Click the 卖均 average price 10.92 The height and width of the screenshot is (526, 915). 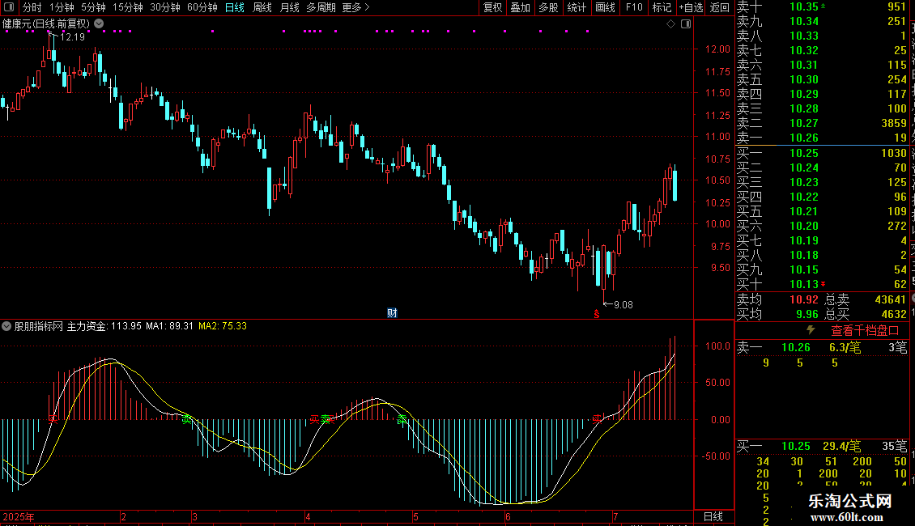(803, 299)
